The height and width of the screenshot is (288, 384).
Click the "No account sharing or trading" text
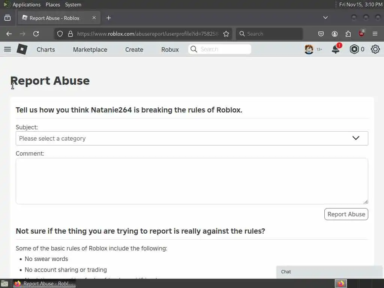(66, 270)
